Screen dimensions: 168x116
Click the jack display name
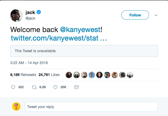[x=30, y=12]
